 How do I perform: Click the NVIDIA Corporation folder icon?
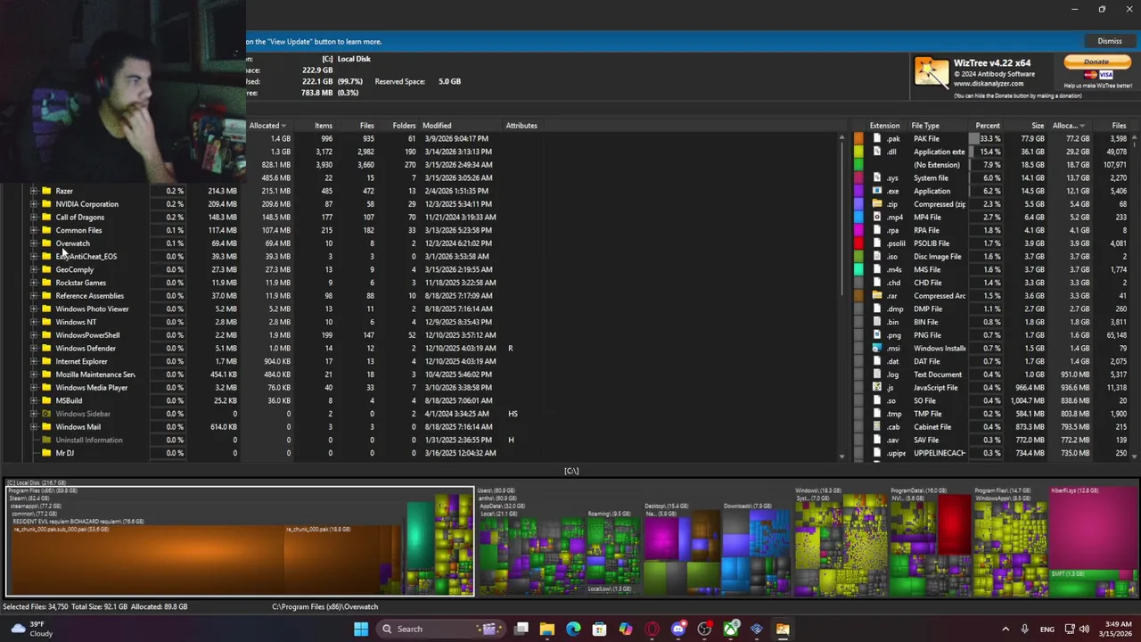coord(46,204)
